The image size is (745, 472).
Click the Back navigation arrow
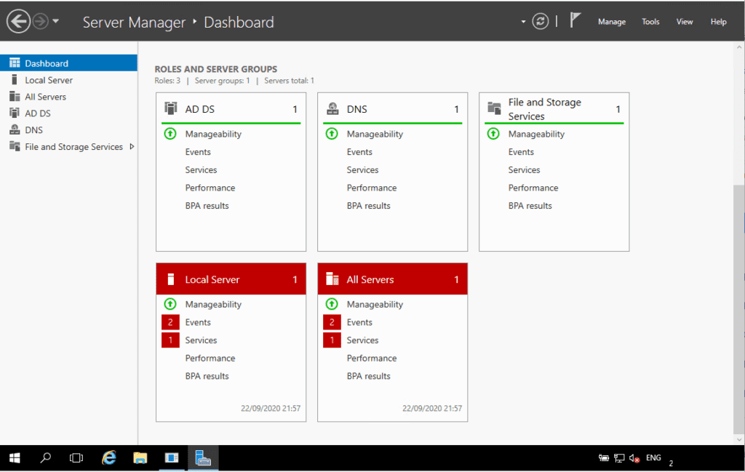tap(18, 21)
